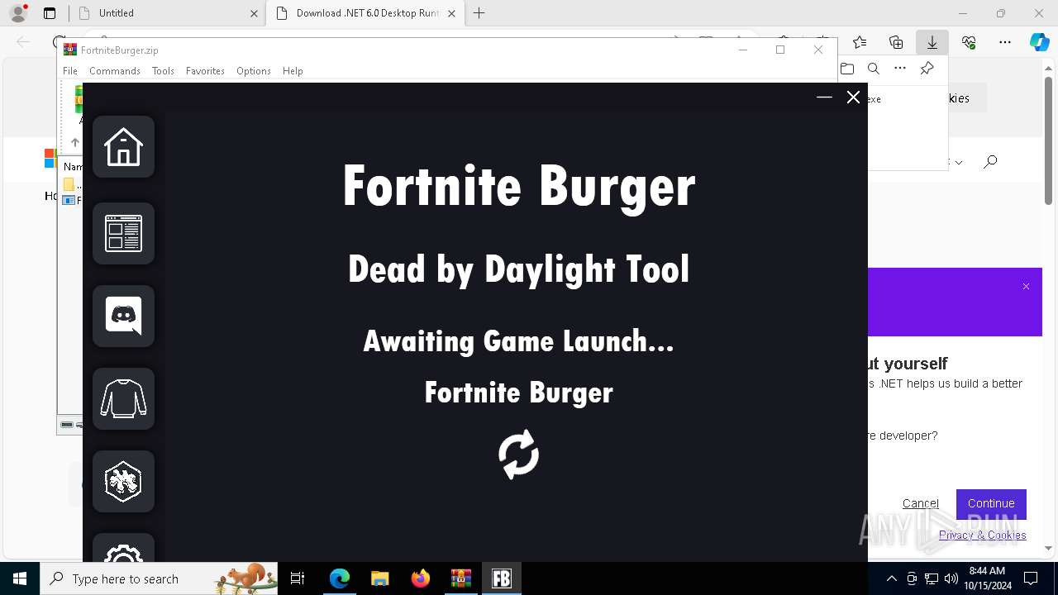Select the parent folder row in WinRAR
The image size is (1058, 595).
tap(73, 184)
